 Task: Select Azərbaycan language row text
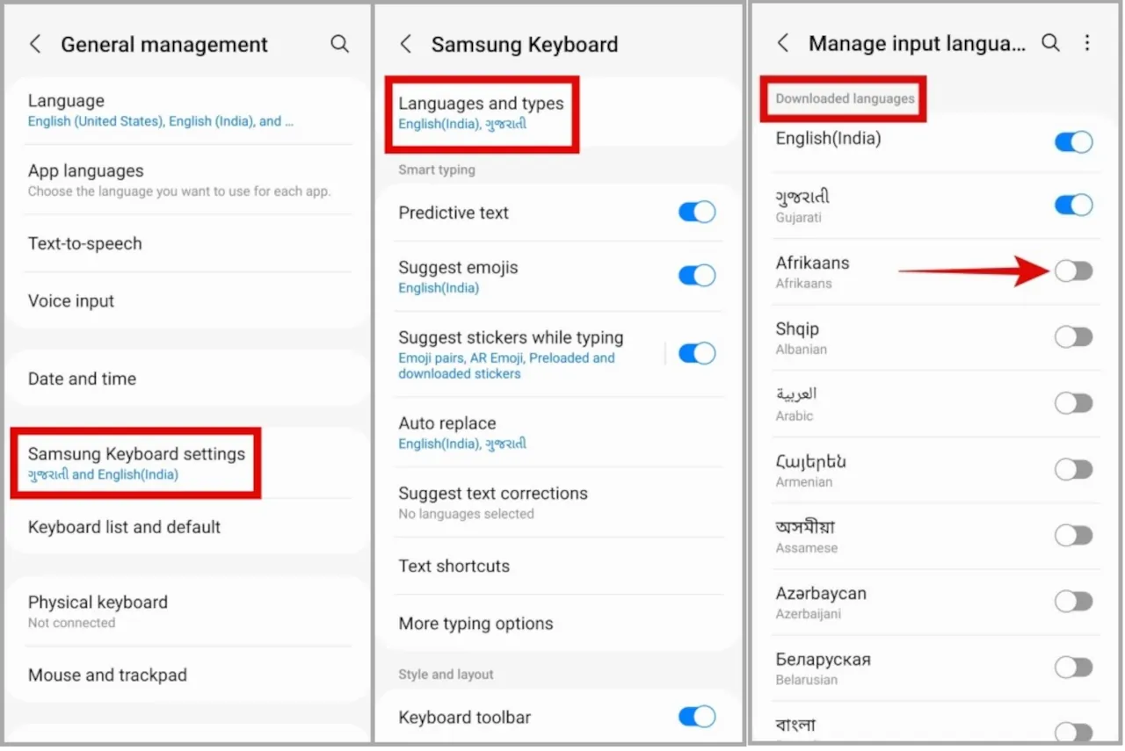click(x=821, y=603)
